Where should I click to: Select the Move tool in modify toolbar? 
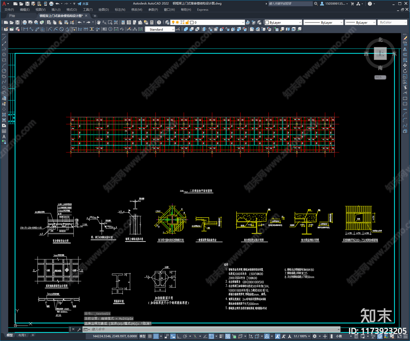pyautogui.click(x=405, y=65)
